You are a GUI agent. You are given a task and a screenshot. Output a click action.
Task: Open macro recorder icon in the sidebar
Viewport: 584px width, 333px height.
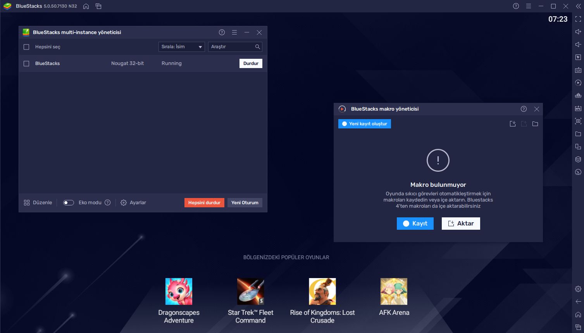point(578,83)
